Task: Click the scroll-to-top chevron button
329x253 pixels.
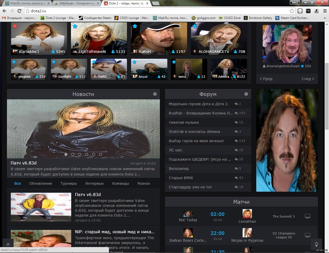Action: point(8,244)
